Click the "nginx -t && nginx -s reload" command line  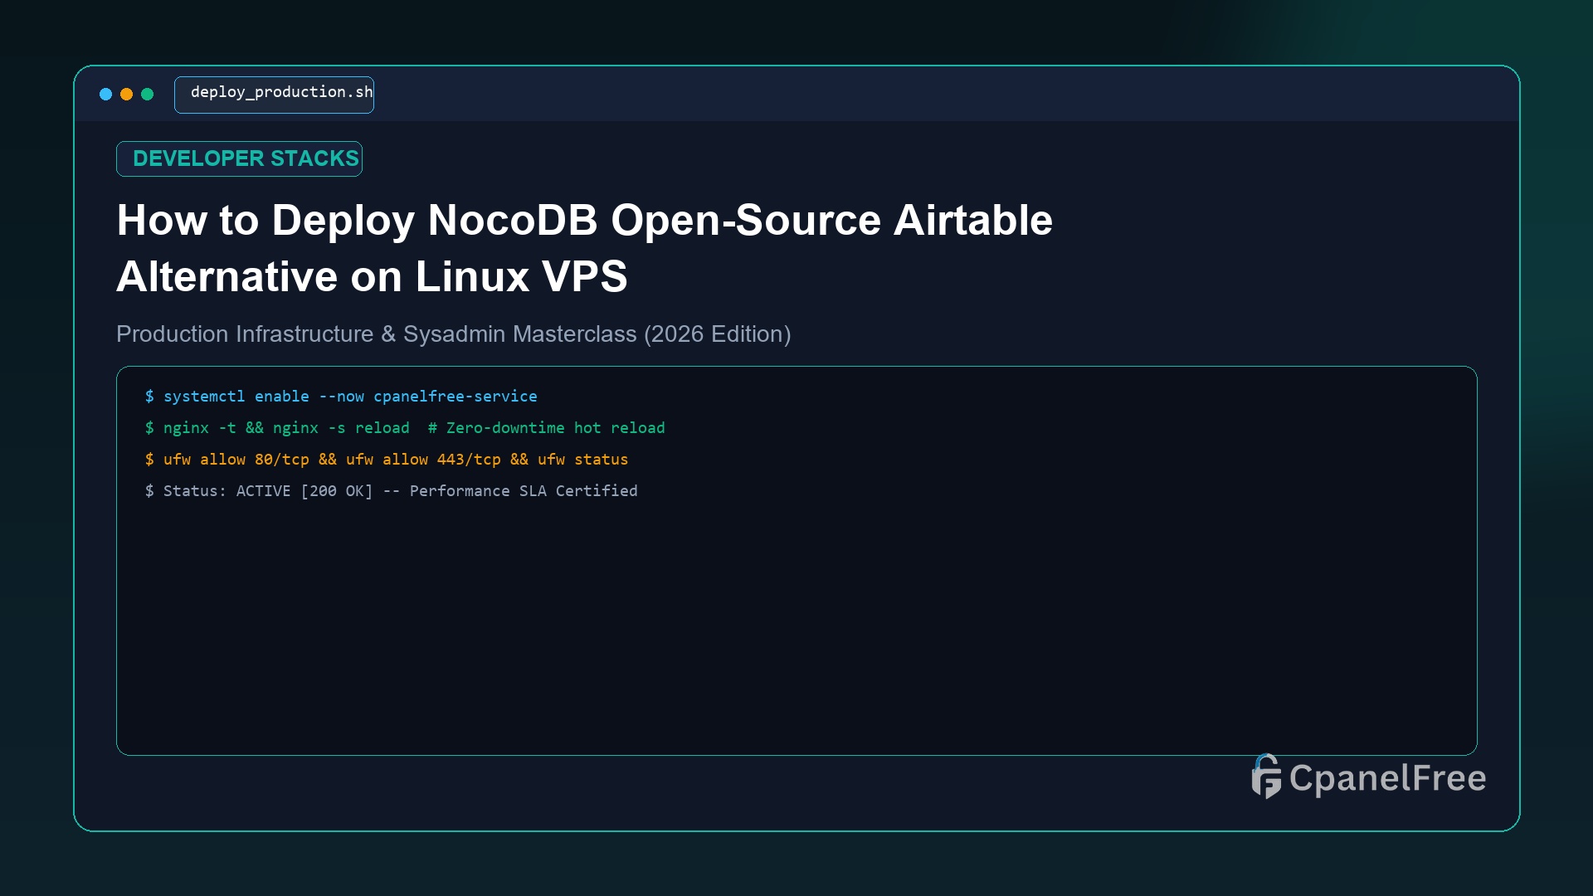pyautogui.click(x=405, y=428)
